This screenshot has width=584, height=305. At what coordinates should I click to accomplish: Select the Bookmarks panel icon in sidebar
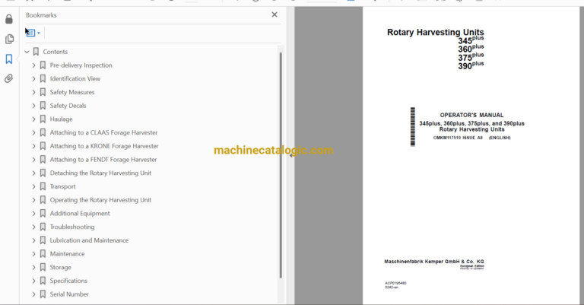pyautogui.click(x=9, y=59)
